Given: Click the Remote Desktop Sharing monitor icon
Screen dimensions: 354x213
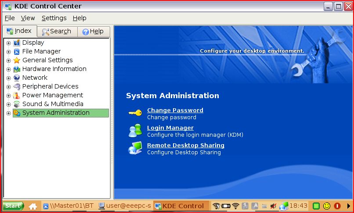Looking at the screenshot, I should 135,148.
